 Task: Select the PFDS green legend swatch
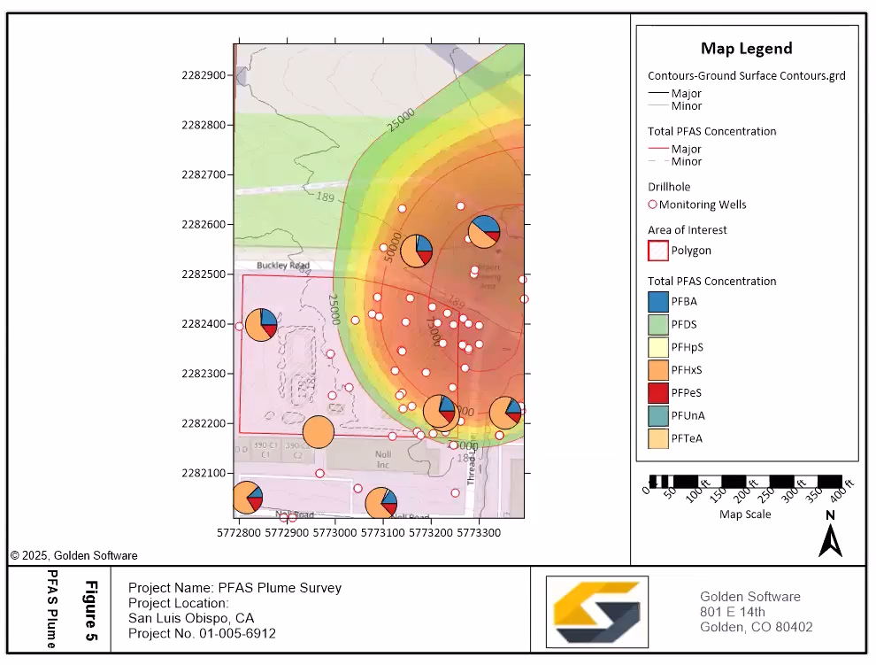[658, 325]
